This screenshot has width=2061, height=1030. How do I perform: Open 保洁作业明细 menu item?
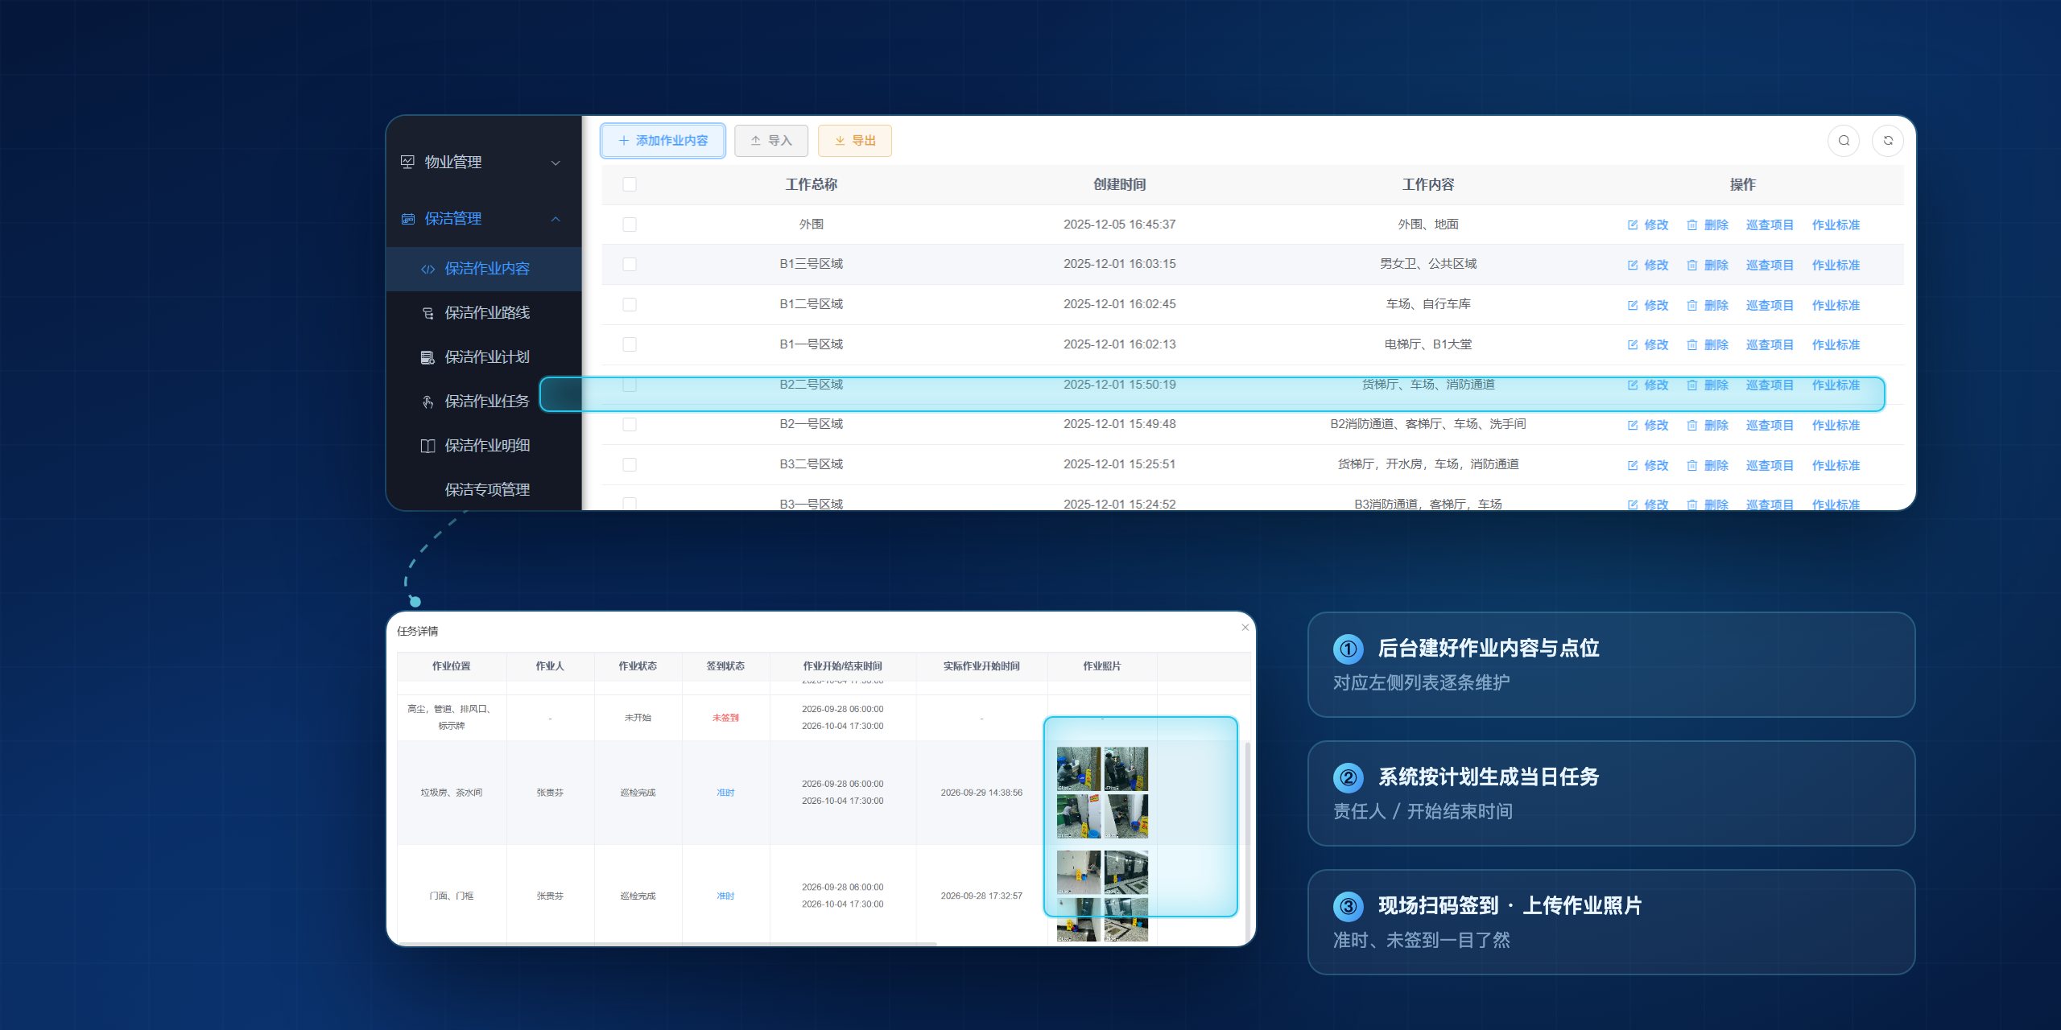click(484, 446)
